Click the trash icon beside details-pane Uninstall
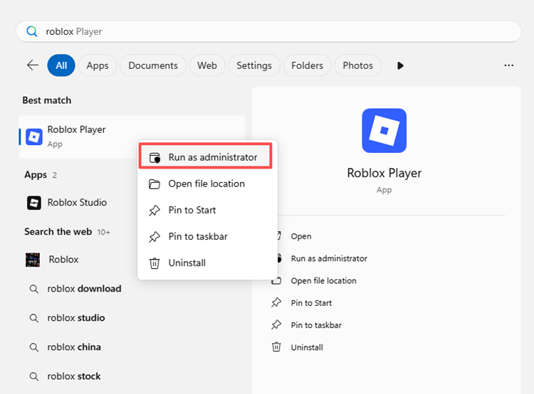The height and width of the screenshot is (394, 534). coord(276,347)
